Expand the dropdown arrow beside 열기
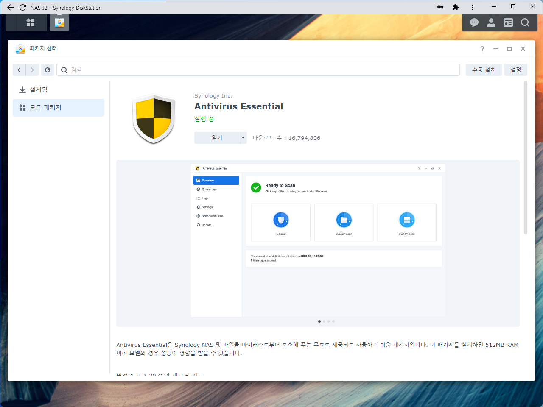 click(x=243, y=138)
